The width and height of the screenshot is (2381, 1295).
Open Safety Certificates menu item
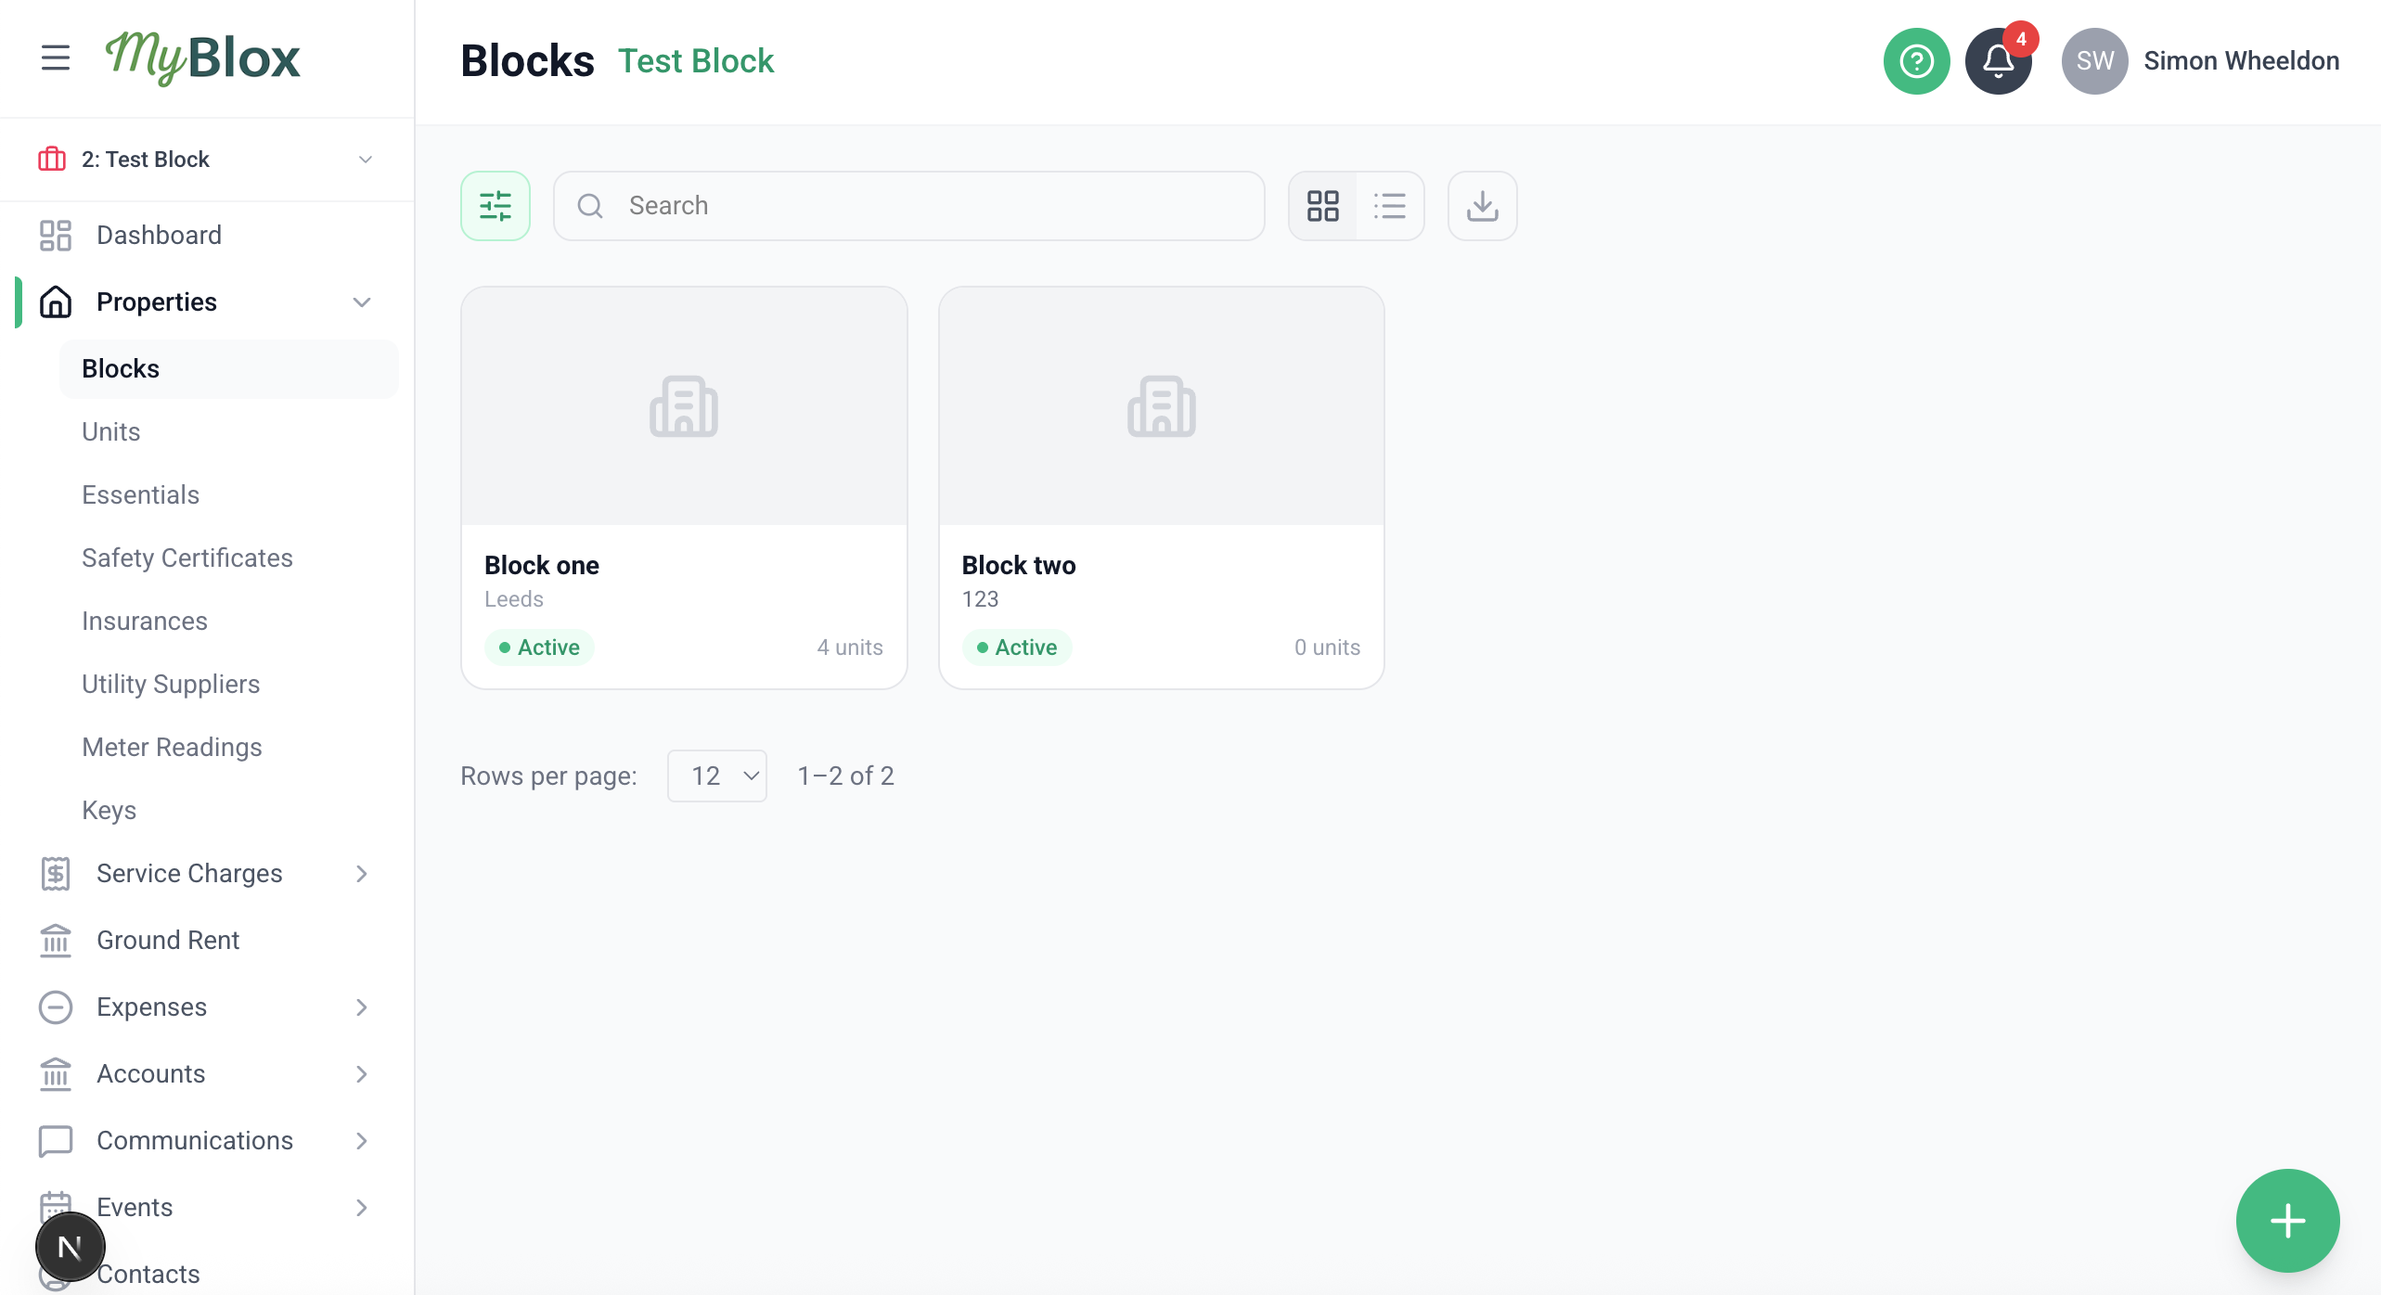click(187, 558)
